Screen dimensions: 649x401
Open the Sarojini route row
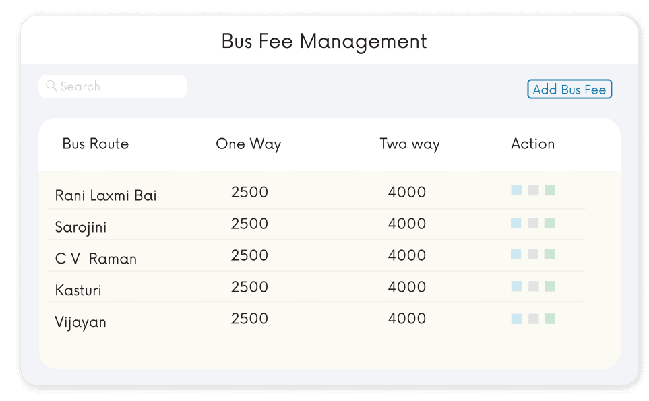click(x=81, y=228)
